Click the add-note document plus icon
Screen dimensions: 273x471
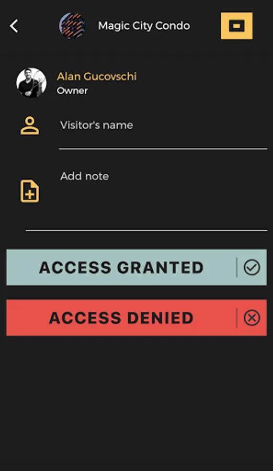click(30, 191)
